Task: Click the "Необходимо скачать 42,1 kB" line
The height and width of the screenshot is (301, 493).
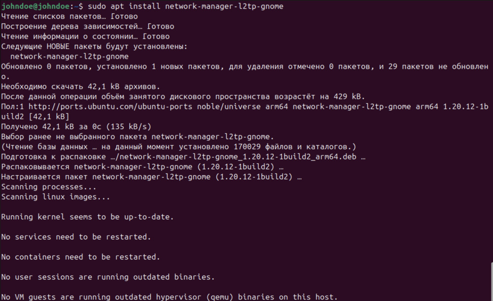Action: point(80,86)
